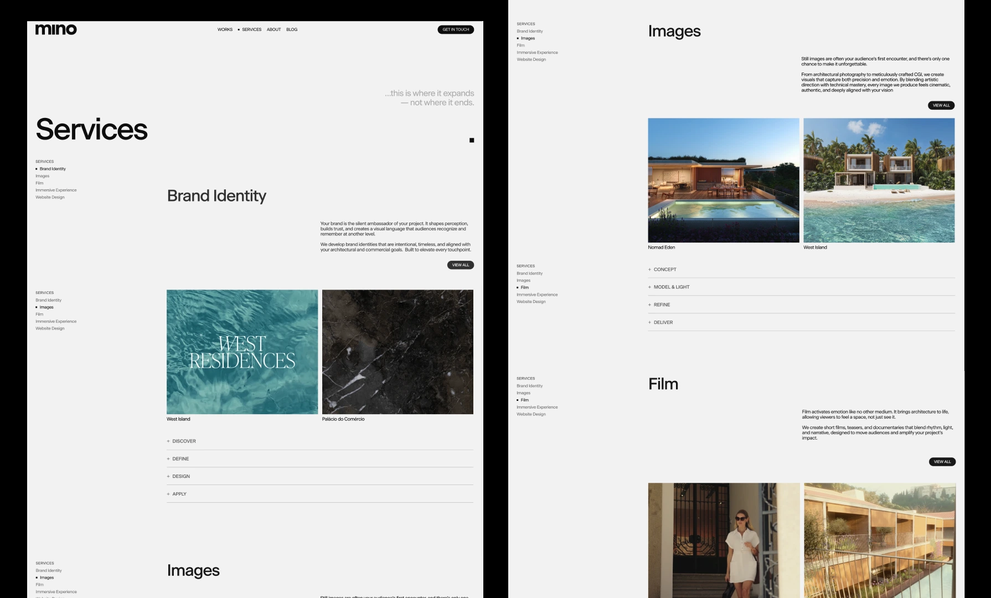Open the film thumbnail of woman in white dress
Viewport: 991px width, 598px height.
point(724,540)
